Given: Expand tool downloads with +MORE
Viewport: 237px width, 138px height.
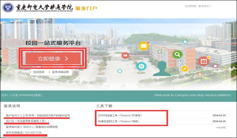Looking at the screenshot, I should [x=221, y=127].
